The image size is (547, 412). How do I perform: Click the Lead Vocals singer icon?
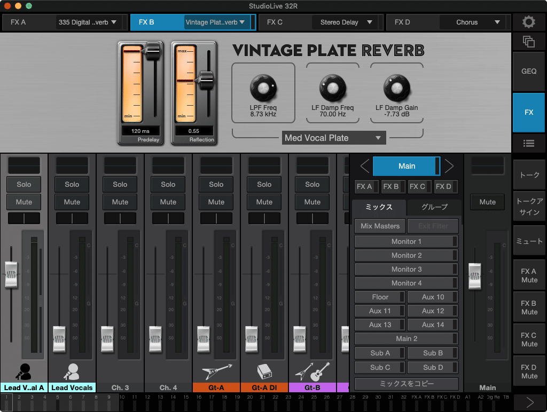[72, 372]
